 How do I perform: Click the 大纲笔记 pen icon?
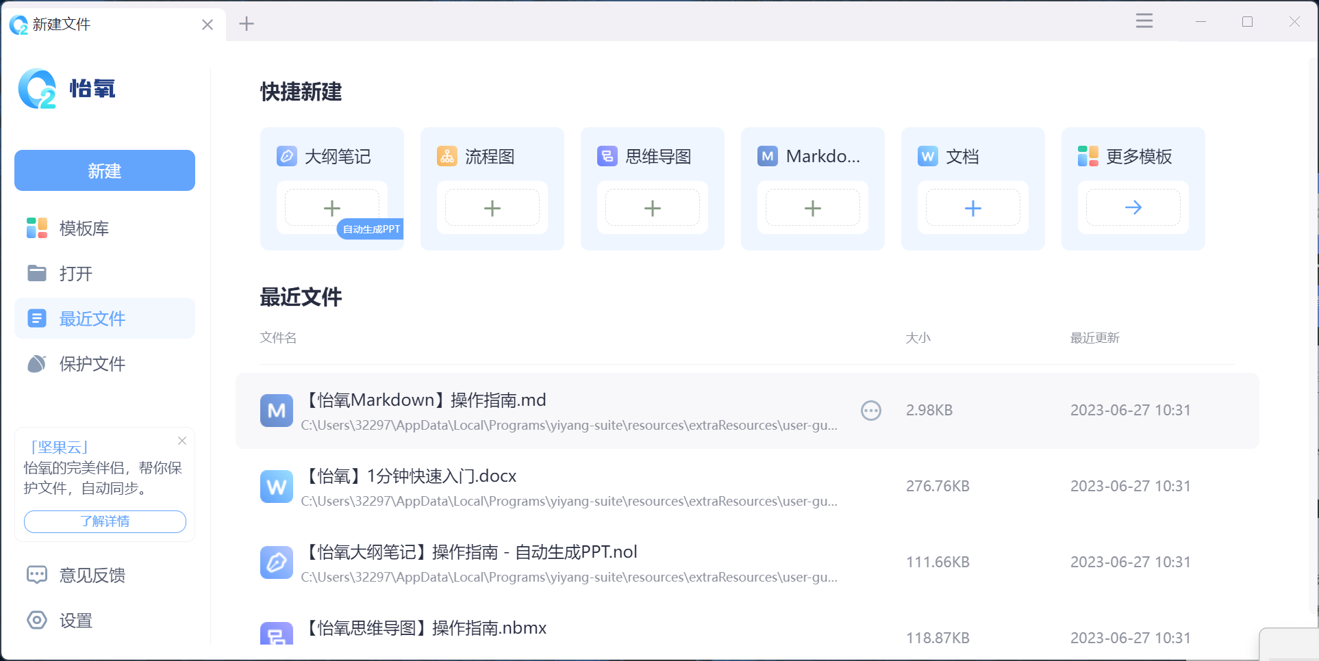[287, 156]
